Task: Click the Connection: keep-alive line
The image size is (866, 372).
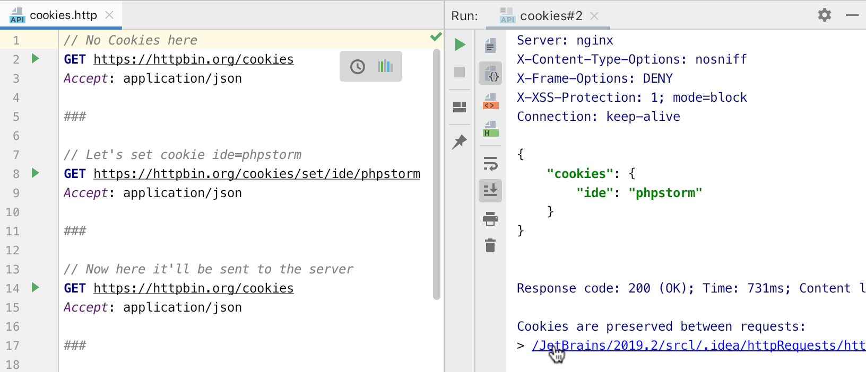Action: pos(599,117)
